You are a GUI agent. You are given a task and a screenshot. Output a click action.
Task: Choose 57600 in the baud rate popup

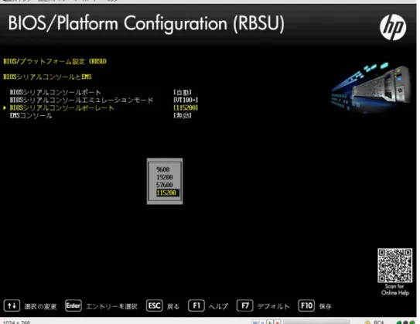click(x=165, y=185)
